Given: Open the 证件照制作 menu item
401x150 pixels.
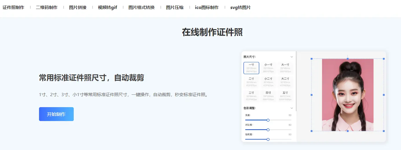Looking at the screenshot, I should coord(13,8).
